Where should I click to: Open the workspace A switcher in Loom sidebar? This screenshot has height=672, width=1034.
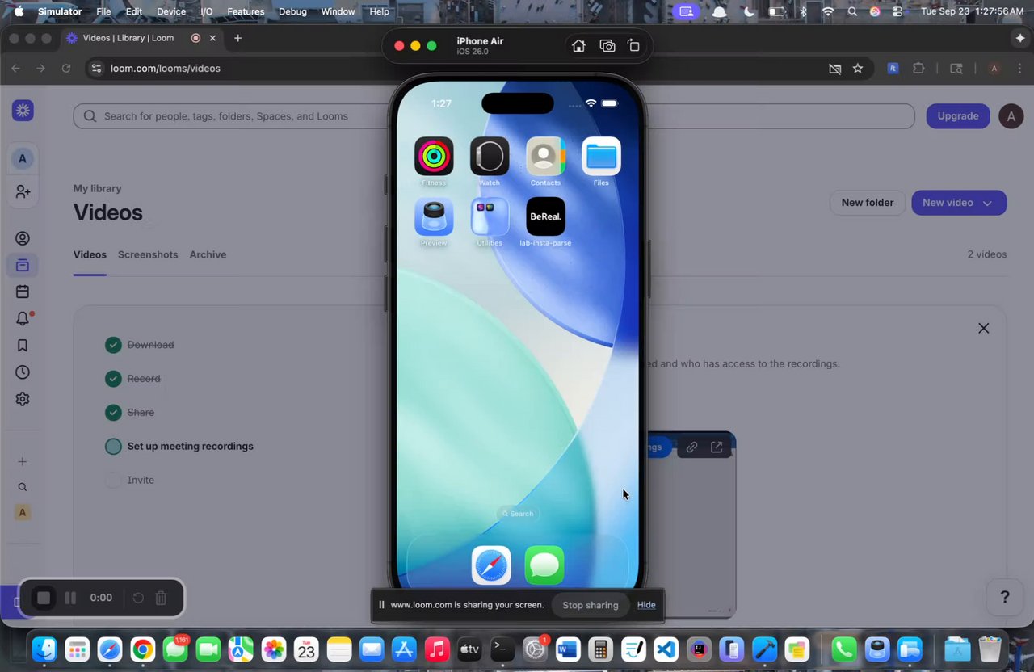point(23,158)
